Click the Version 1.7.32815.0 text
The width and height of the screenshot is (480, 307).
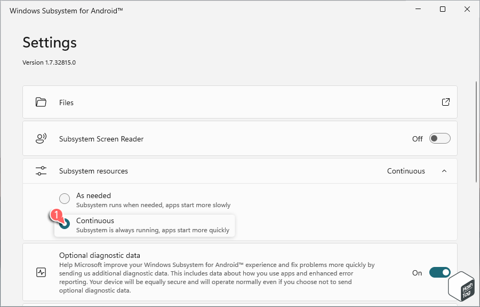(49, 62)
